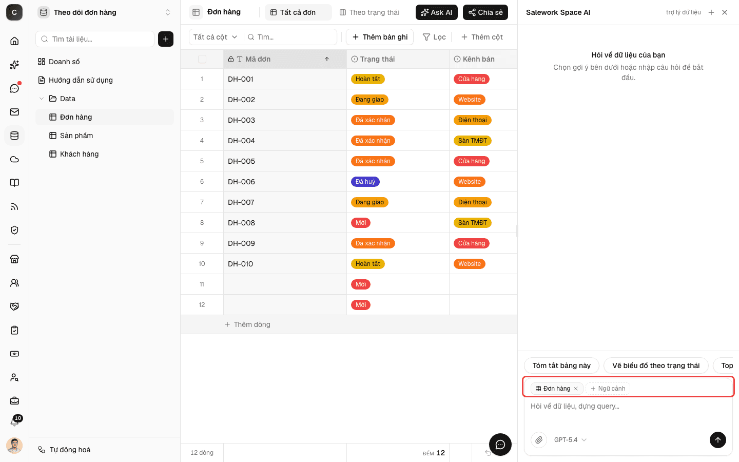Screen dimensions: 739x462
Task: Click the Lọc filter button
Action: click(x=434, y=37)
